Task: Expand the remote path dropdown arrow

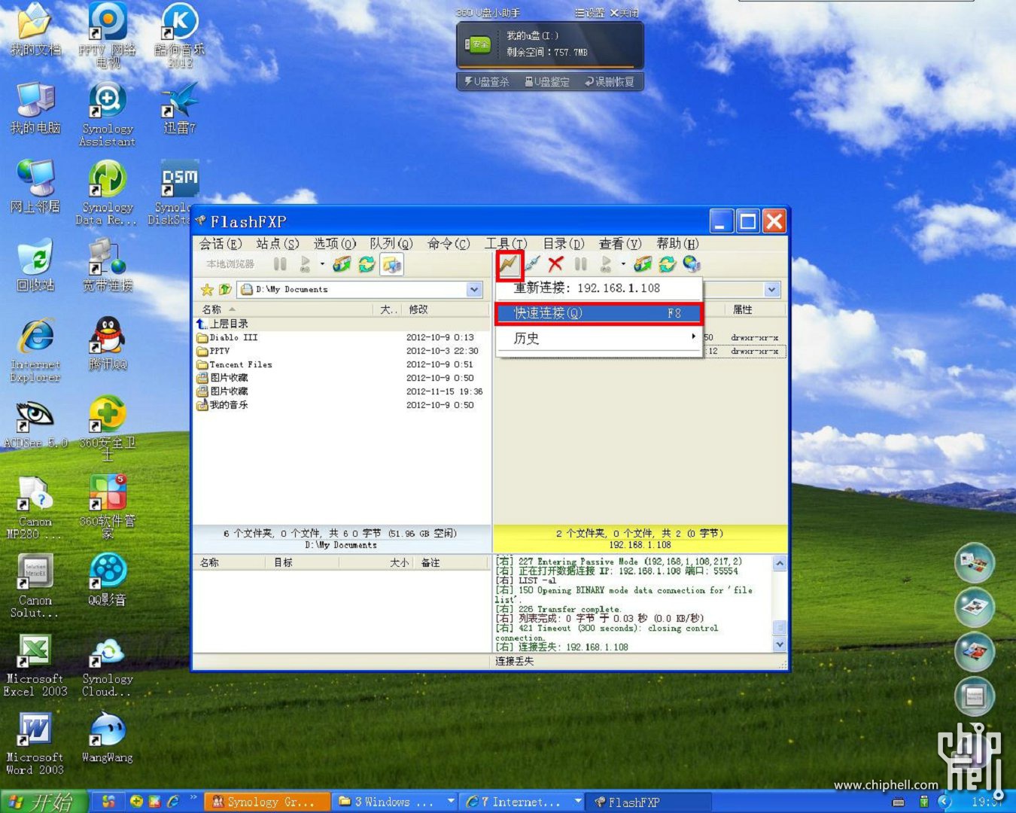Action: coord(771,290)
